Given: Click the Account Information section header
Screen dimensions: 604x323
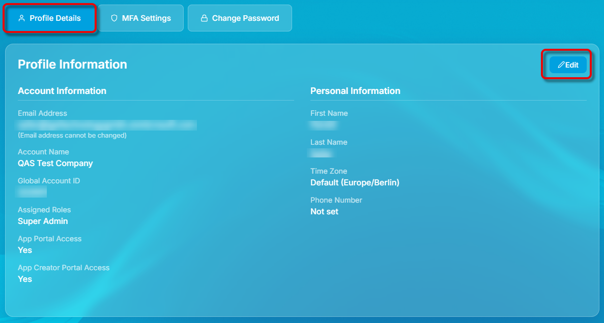Looking at the screenshot, I should click(x=62, y=91).
